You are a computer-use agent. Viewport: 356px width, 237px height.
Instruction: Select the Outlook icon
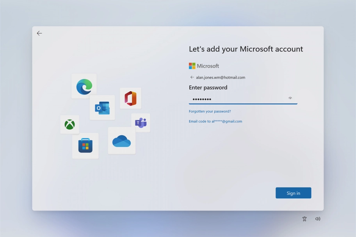point(102,108)
